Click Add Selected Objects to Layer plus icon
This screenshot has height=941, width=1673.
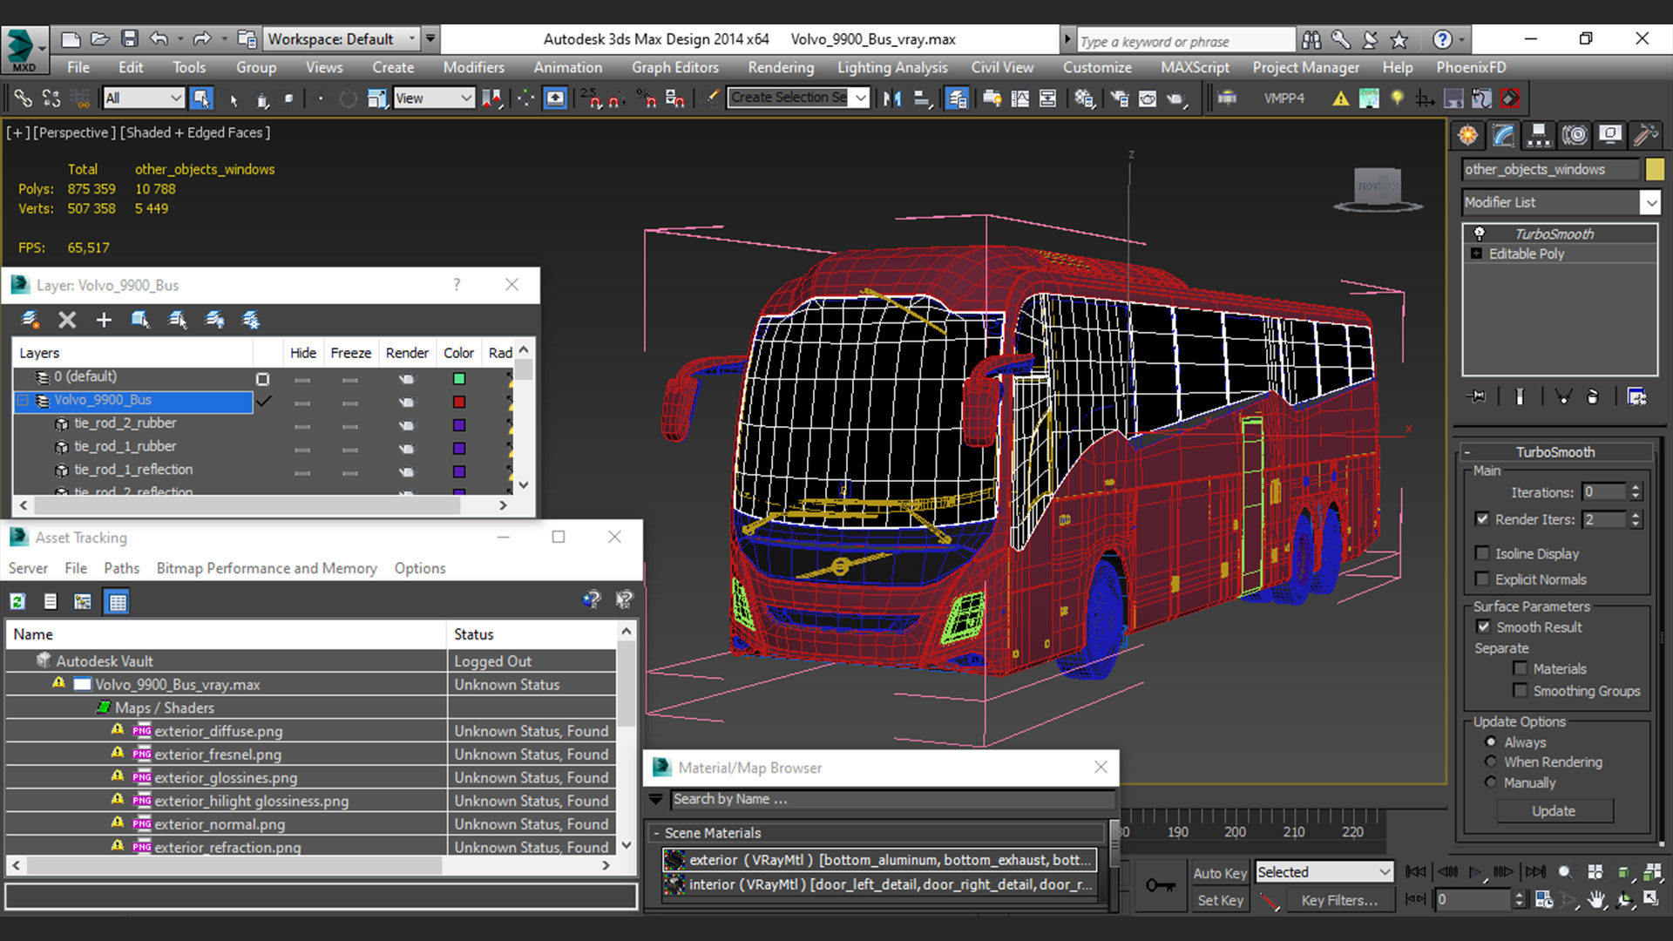[x=104, y=320]
